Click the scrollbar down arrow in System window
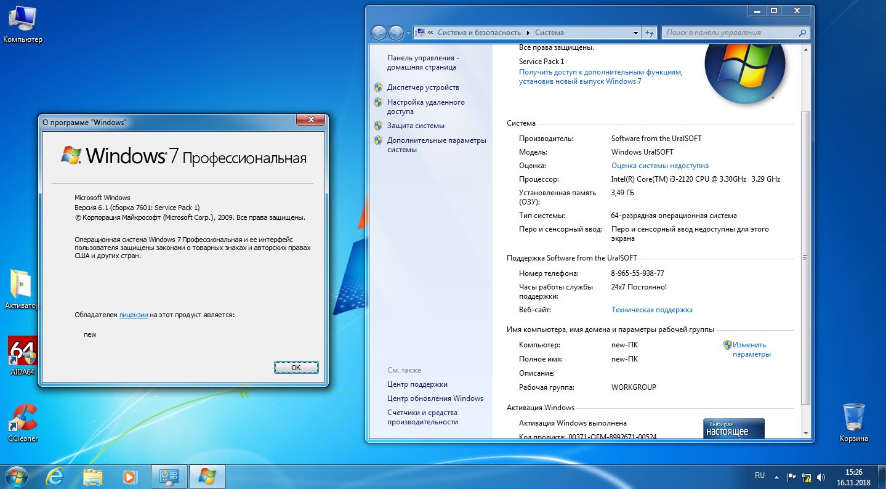This screenshot has height=489, width=886. point(806,433)
